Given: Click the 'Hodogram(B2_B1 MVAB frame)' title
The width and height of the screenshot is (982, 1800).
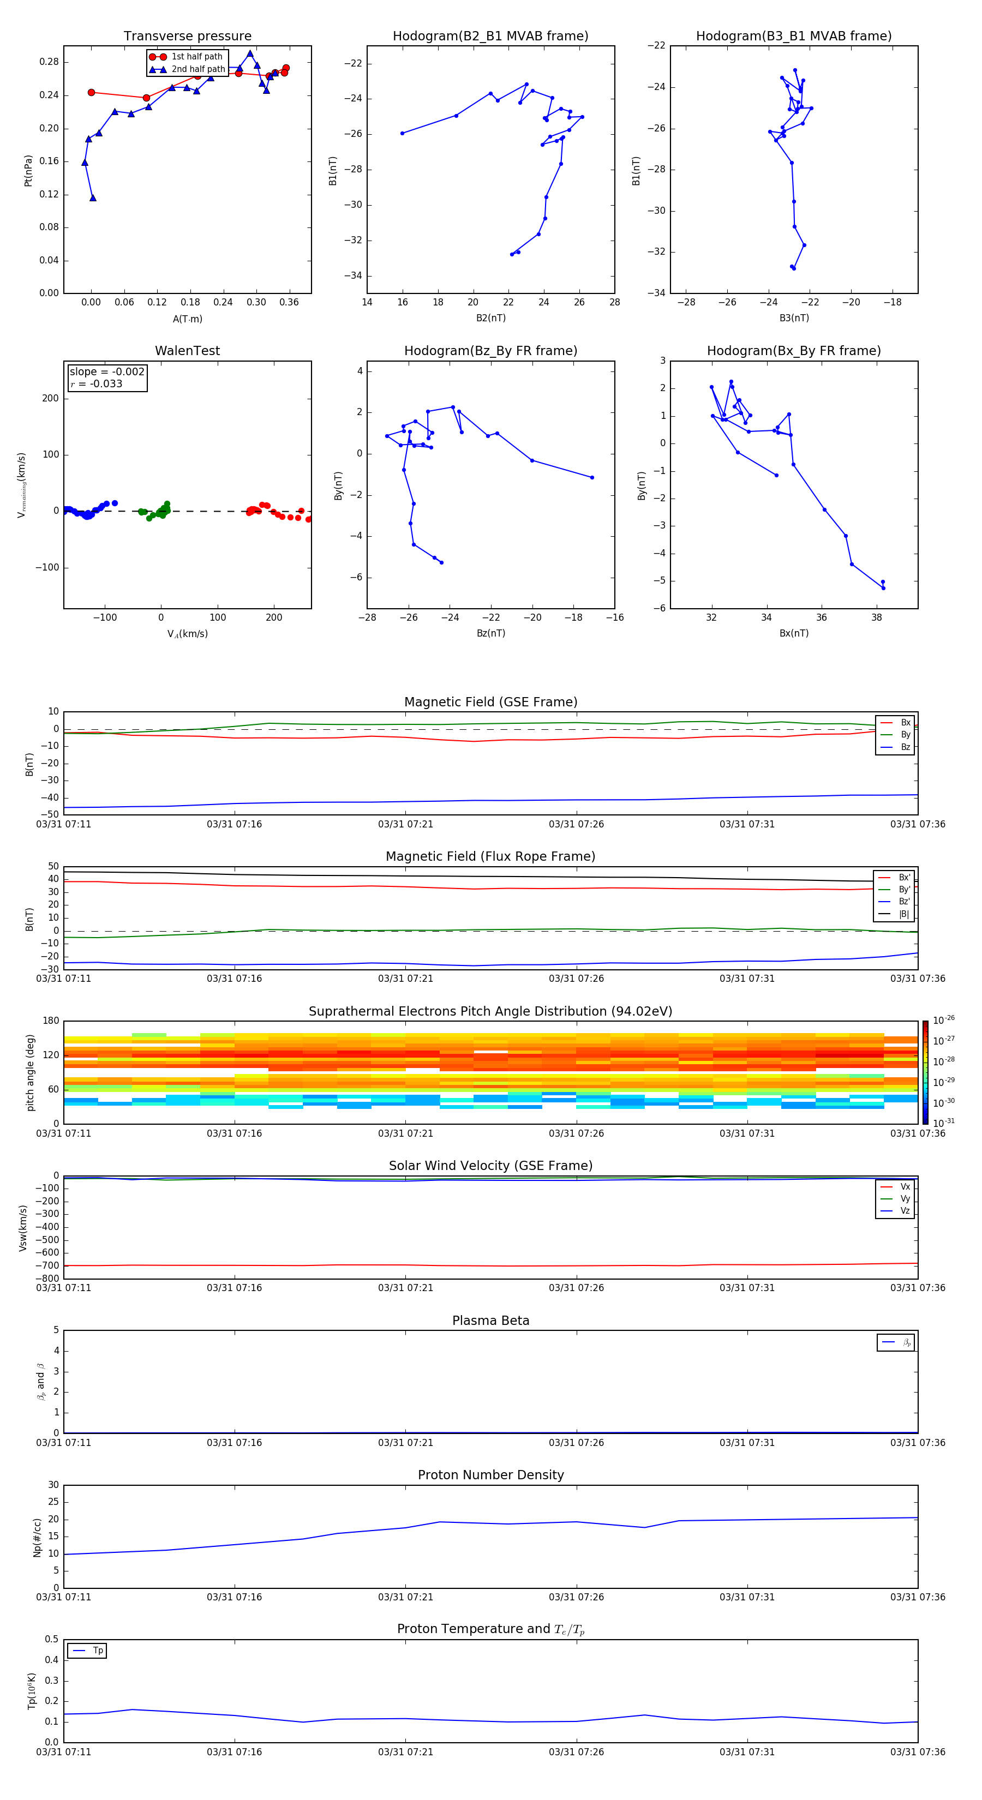Looking at the screenshot, I should [x=490, y=37].
